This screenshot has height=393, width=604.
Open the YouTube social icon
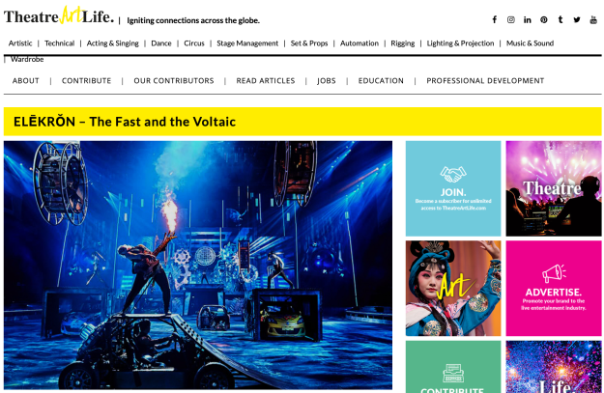pyautogui.click(x=593, y=19)
